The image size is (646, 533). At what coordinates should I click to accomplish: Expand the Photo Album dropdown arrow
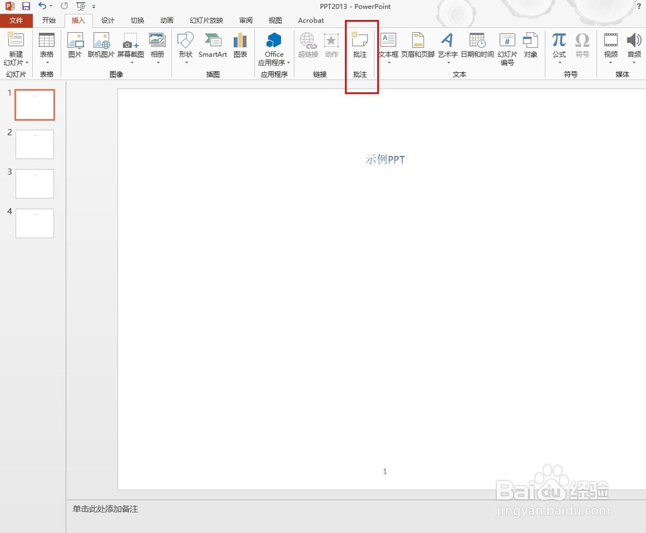[x=158, y=63]
